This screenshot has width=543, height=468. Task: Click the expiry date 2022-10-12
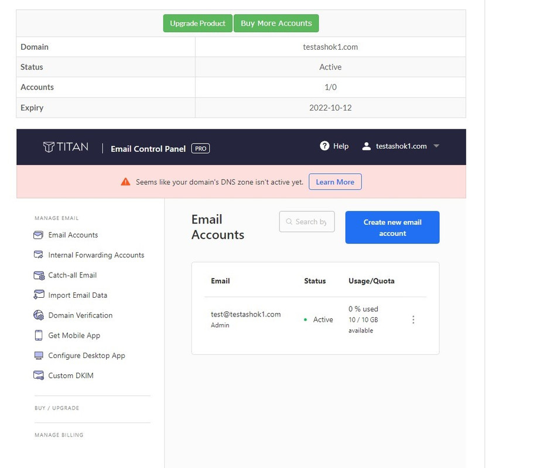tap(330, 108)
